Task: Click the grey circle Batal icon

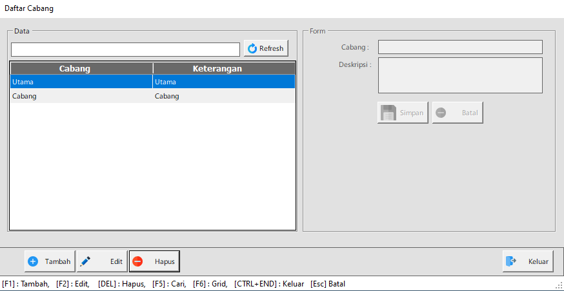Action: pyautogui.click(x=441, y=113)
